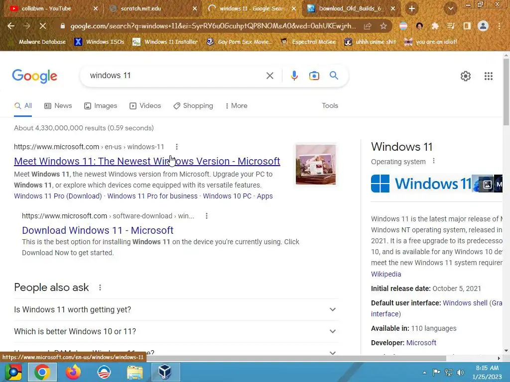This screenshot has width=510, height=382.
Task: Open Windows 11 result thumbnail image
Action: tap(315, 164)
